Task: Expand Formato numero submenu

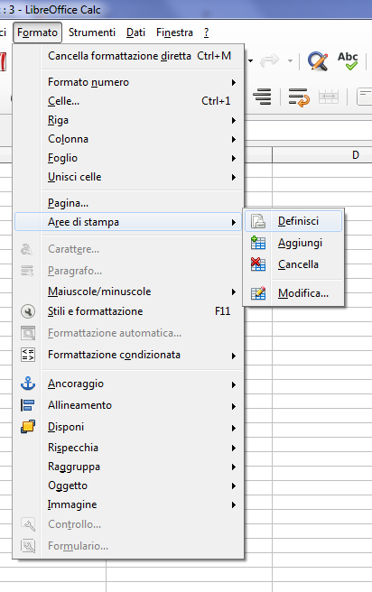Action: 128,82
